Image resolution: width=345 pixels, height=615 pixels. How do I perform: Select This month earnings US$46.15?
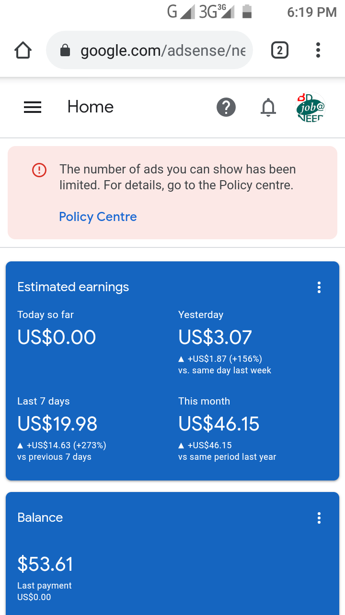point(219,423)
